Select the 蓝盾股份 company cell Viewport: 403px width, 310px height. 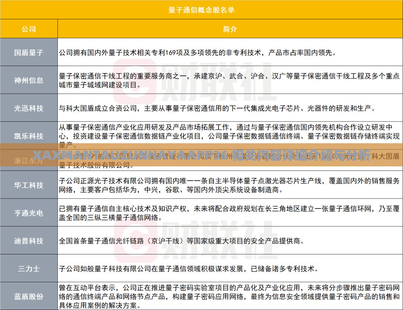(29, 296)
